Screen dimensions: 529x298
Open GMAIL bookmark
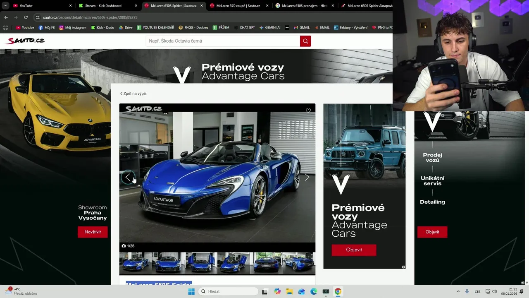[301, 27]
